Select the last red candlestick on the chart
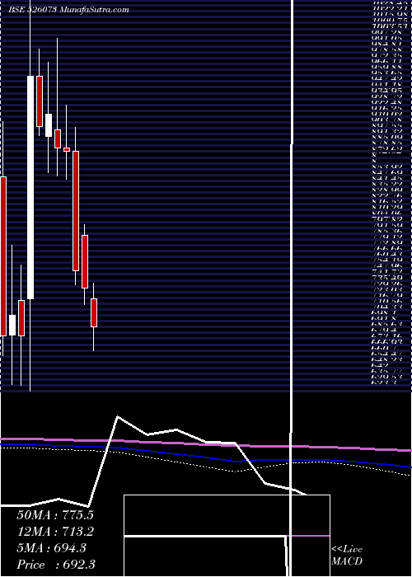The image size is (412, 577). (x=94, y=312)
